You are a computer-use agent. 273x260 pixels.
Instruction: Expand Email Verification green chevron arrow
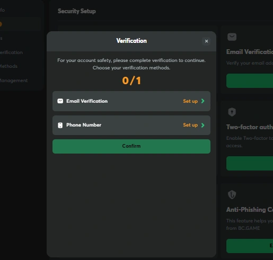[203, 101]
